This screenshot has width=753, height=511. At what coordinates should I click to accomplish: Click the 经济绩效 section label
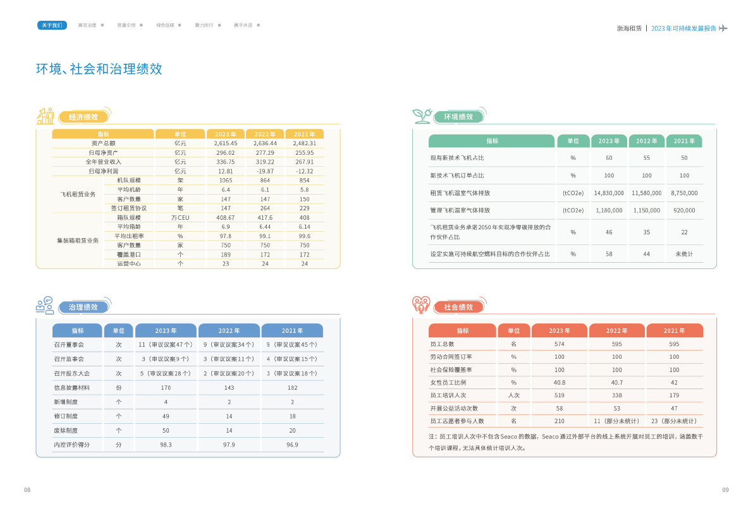(x=83, y=117)
